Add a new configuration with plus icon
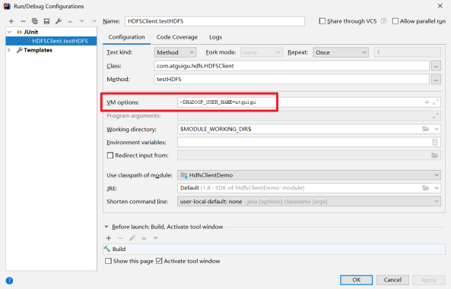The height and width of the screenshot is (289, 451). [11, 21]
